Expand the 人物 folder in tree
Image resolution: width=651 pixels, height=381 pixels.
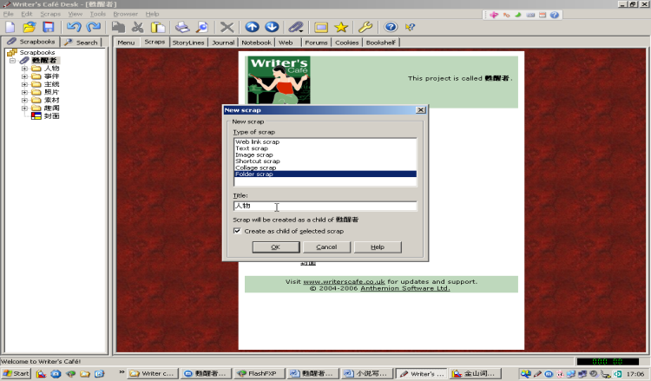pyautogui.click(x=24, y=69)
